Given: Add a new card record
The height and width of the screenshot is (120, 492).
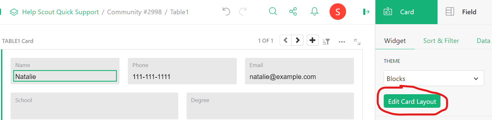Looking at the screenshot, I should point(312,40).
